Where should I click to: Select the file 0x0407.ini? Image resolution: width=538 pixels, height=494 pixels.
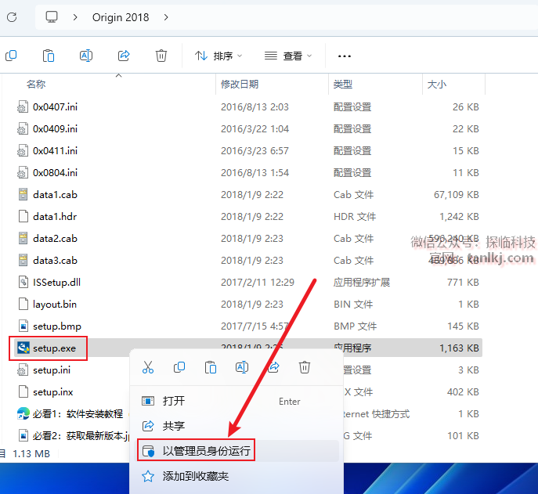coord(55,107)
